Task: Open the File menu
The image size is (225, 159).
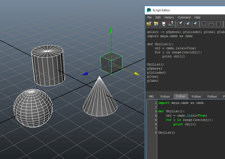Action: 149,17
